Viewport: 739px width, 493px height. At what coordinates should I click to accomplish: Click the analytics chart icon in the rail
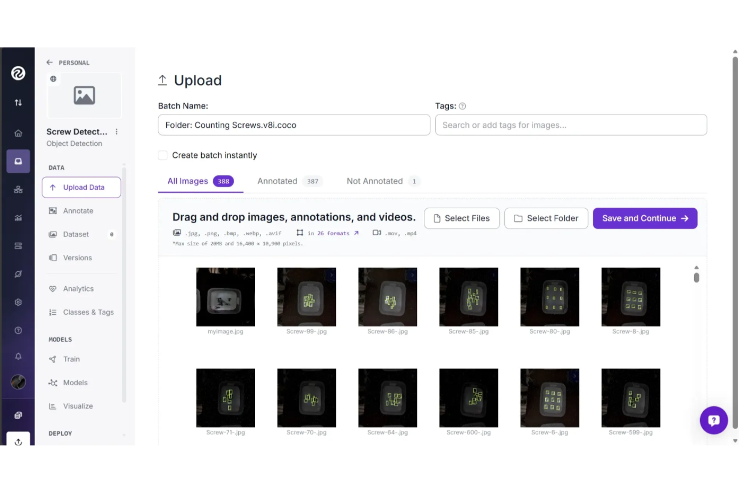[x=18, y=217]
